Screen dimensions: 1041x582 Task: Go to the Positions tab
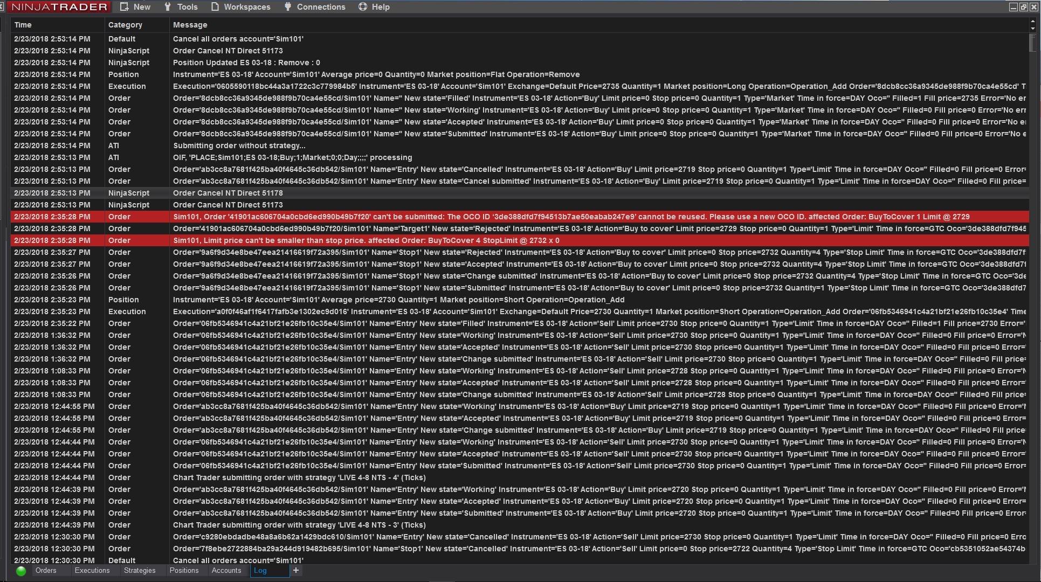point(184,571)
